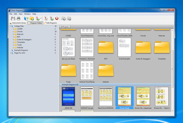
Task: Click the count 21 beside College Files
Action: coord(56,26)
